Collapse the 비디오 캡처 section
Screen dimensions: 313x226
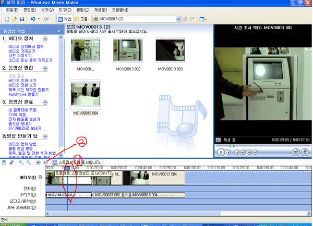45,39
